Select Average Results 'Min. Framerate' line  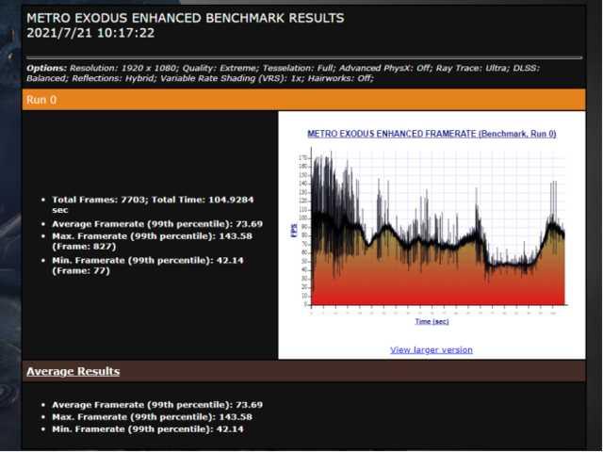148,429
